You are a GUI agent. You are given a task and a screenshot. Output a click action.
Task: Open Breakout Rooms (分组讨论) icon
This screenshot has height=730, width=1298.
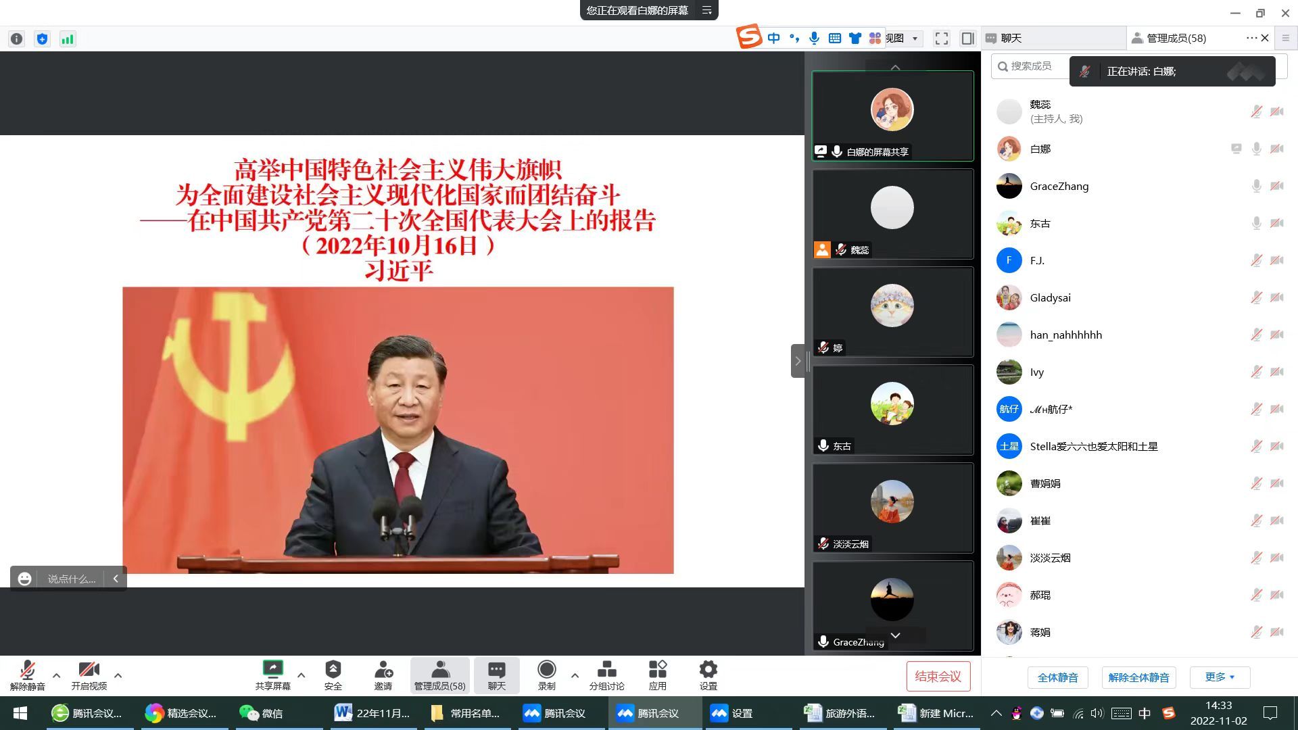pyautogui.click(x=606, y=670)
